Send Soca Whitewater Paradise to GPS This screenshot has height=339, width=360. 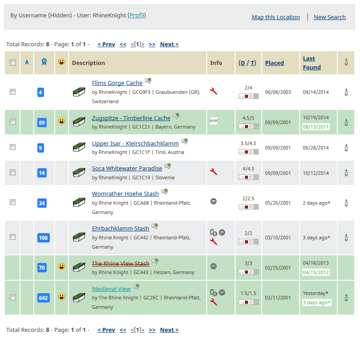click(346, 173)
